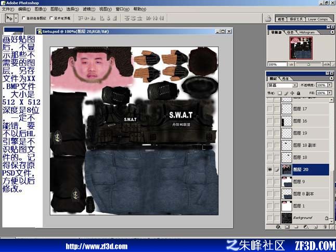336x252 pixels.
Task: Open the Filter (滤镜) menu
Action: click(89, 9)
